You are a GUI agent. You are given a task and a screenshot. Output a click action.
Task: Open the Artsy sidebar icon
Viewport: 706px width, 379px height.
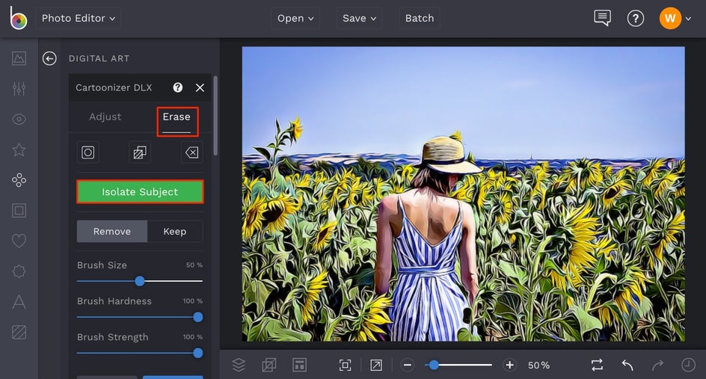pyautogui.click(x=19, y=180)
